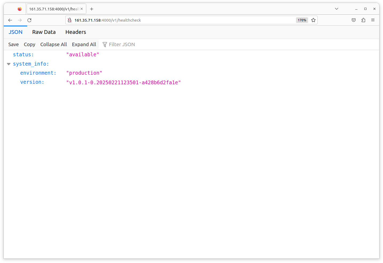This screenshot has width=383, height=263.
Task: Switch to the Headers tab
Action: tap(76, 32)
